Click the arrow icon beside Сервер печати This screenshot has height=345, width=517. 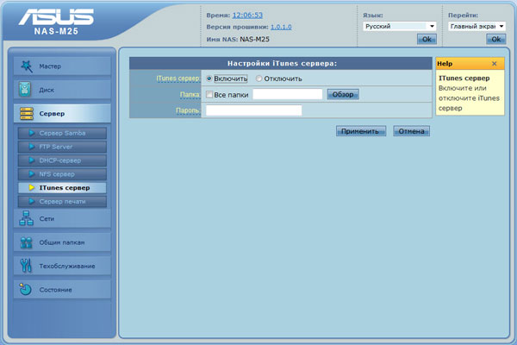(32, 201)
